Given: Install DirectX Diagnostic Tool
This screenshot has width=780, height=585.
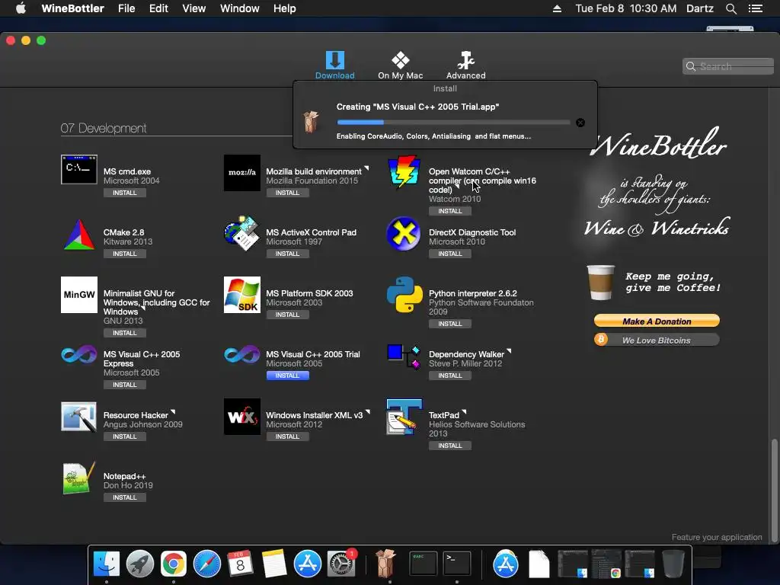Looking at the screenshot, I should tap(450, 254).
